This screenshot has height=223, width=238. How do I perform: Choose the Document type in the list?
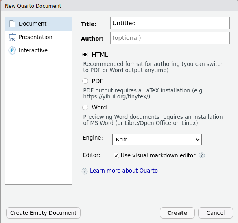click(x=38, y=24)
